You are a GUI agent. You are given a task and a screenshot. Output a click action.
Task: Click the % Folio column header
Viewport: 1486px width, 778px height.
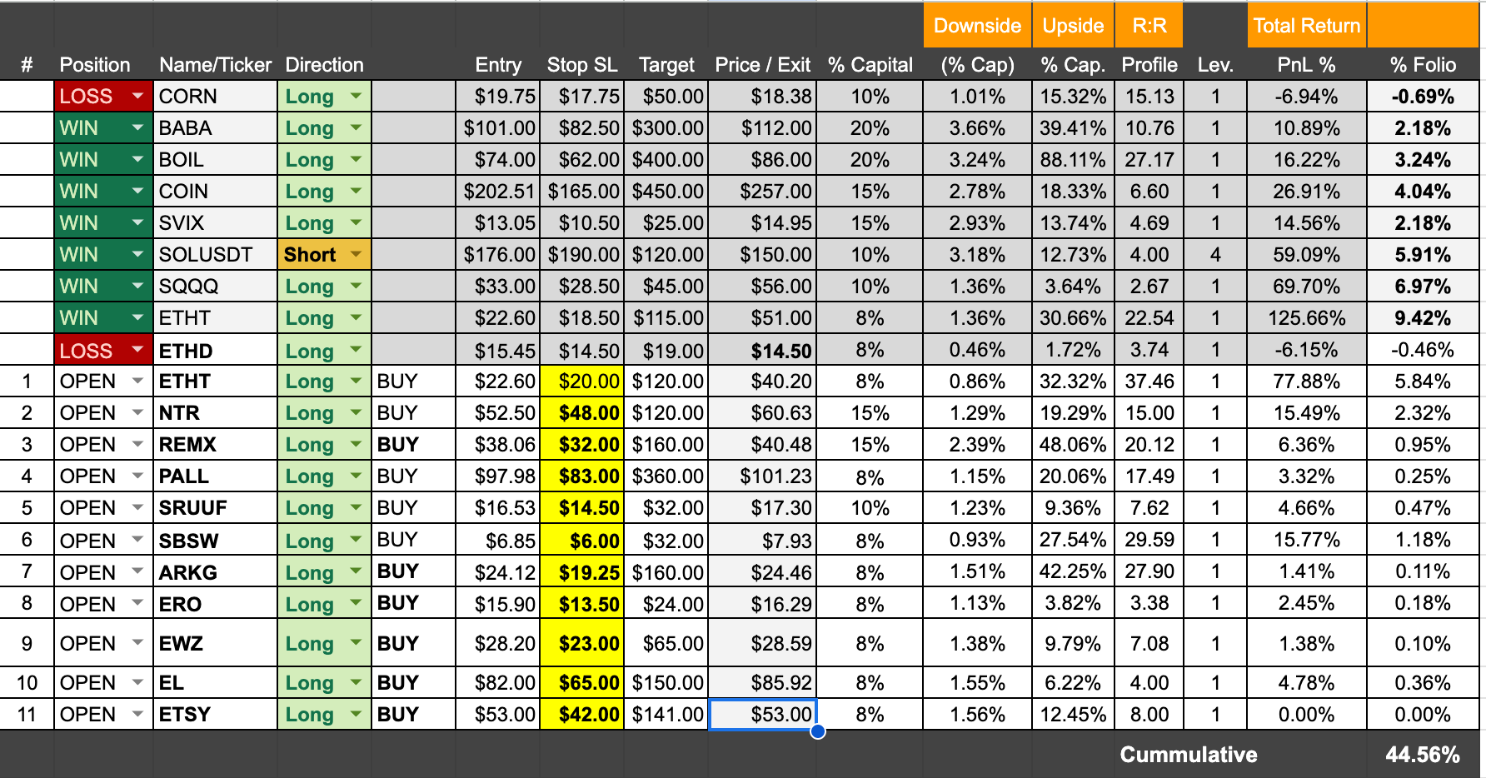pos(1423,65)
